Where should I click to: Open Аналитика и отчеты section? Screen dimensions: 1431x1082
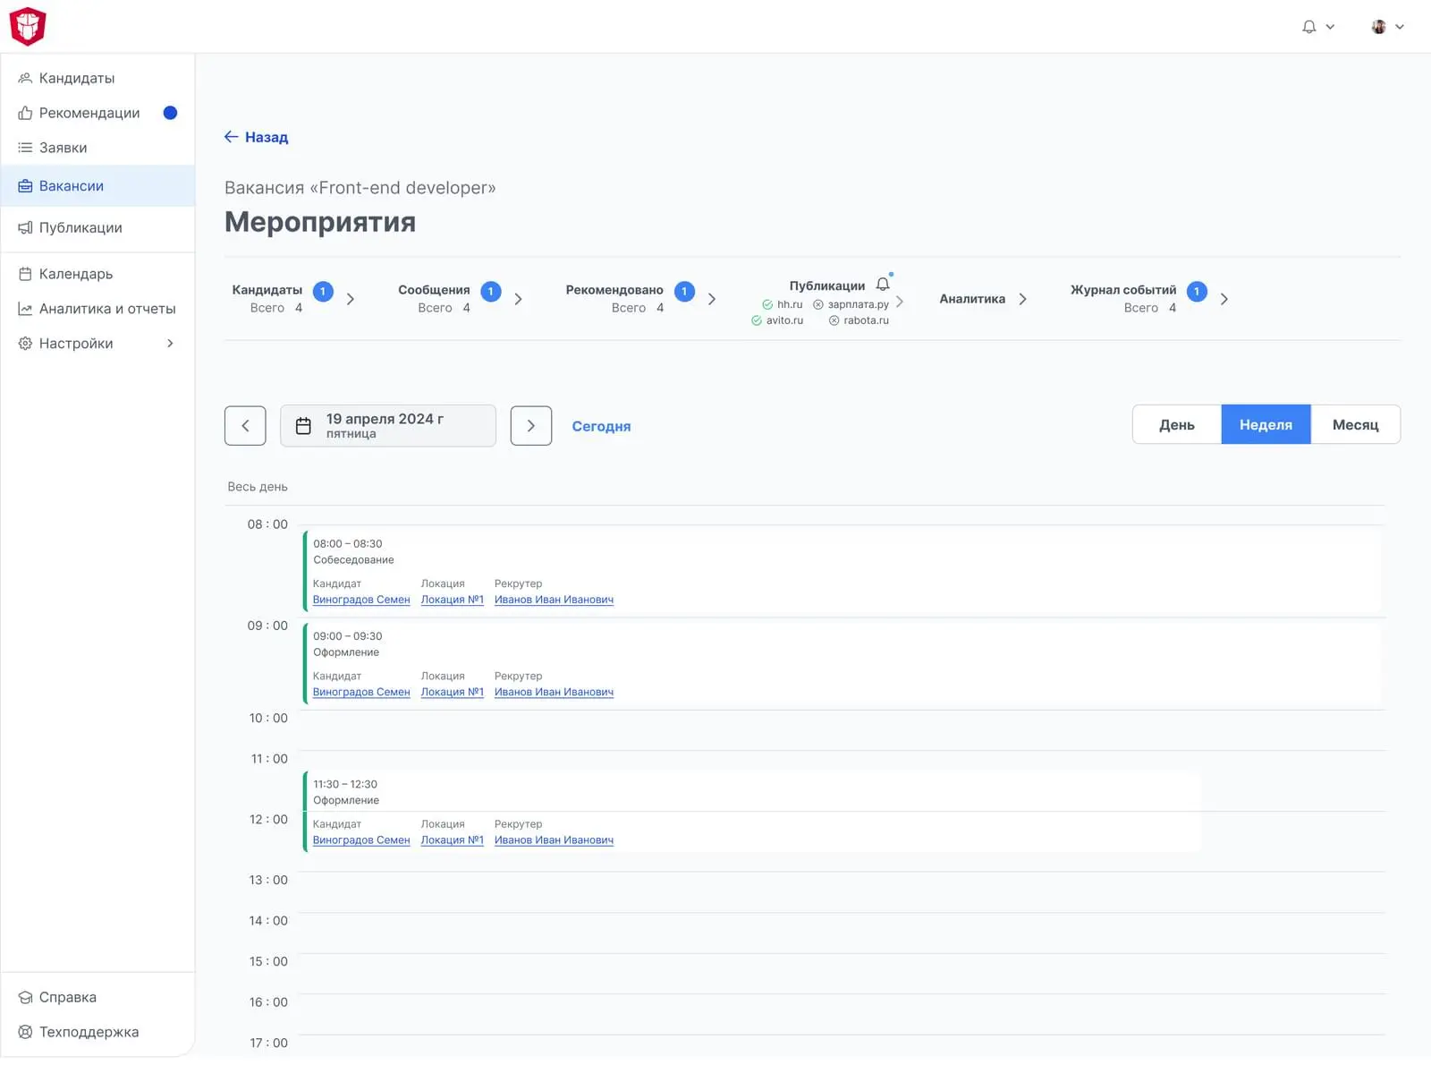click(106, 309)
